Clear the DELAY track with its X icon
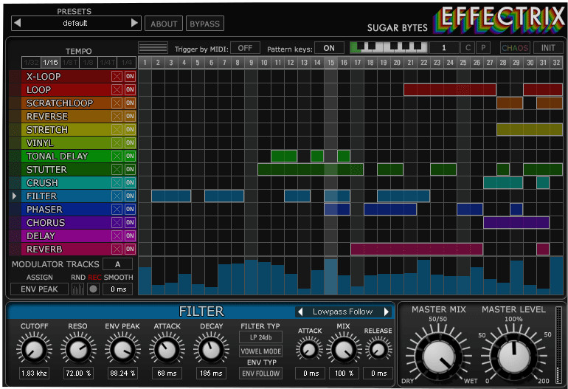This screenshot has width=568, height=389. tap(117, 236)
